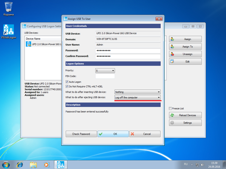Confirm the dialog with OK
The image size is (226, 169).
pos(113,134)
